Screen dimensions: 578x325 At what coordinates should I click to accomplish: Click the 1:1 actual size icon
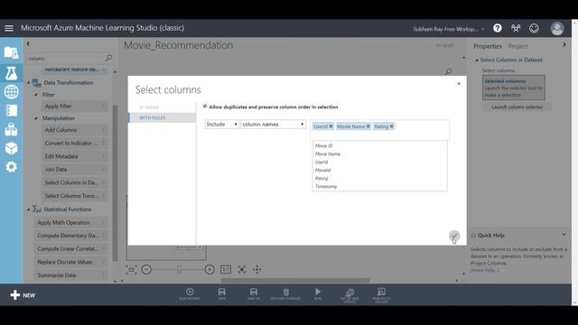[x=226, y=269]
